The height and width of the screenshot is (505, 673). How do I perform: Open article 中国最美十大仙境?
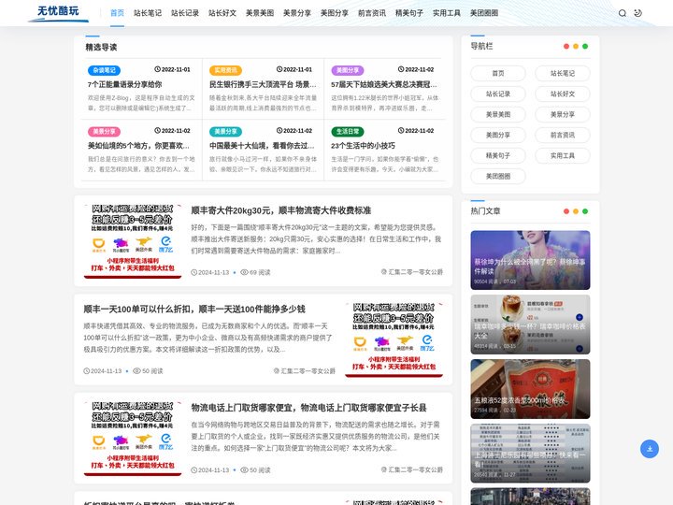262,146
